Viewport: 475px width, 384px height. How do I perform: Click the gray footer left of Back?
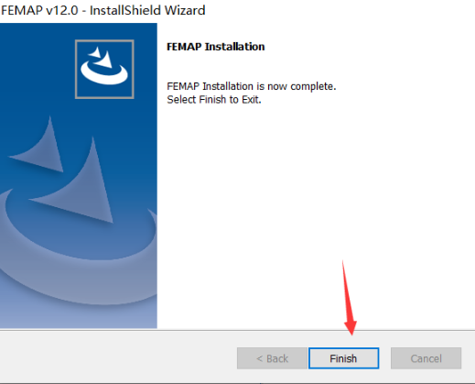(x=118, y=358)
